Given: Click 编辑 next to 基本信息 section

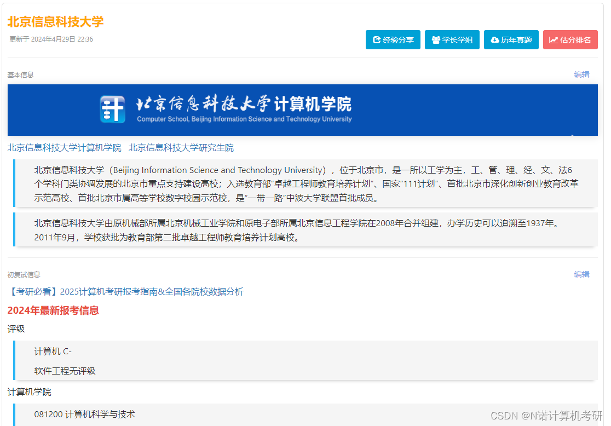Looking at the screenshot, I should pos(582,74).
